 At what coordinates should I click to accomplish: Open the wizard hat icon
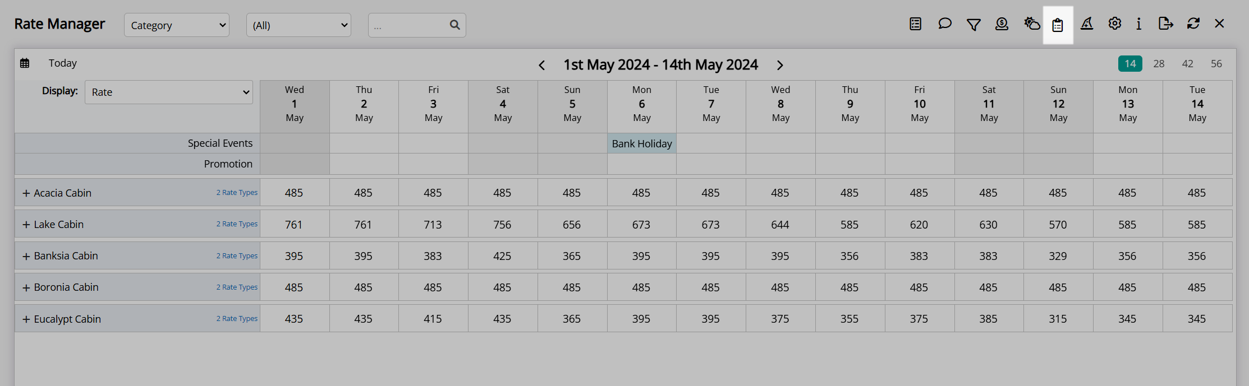coord(1087,24)
